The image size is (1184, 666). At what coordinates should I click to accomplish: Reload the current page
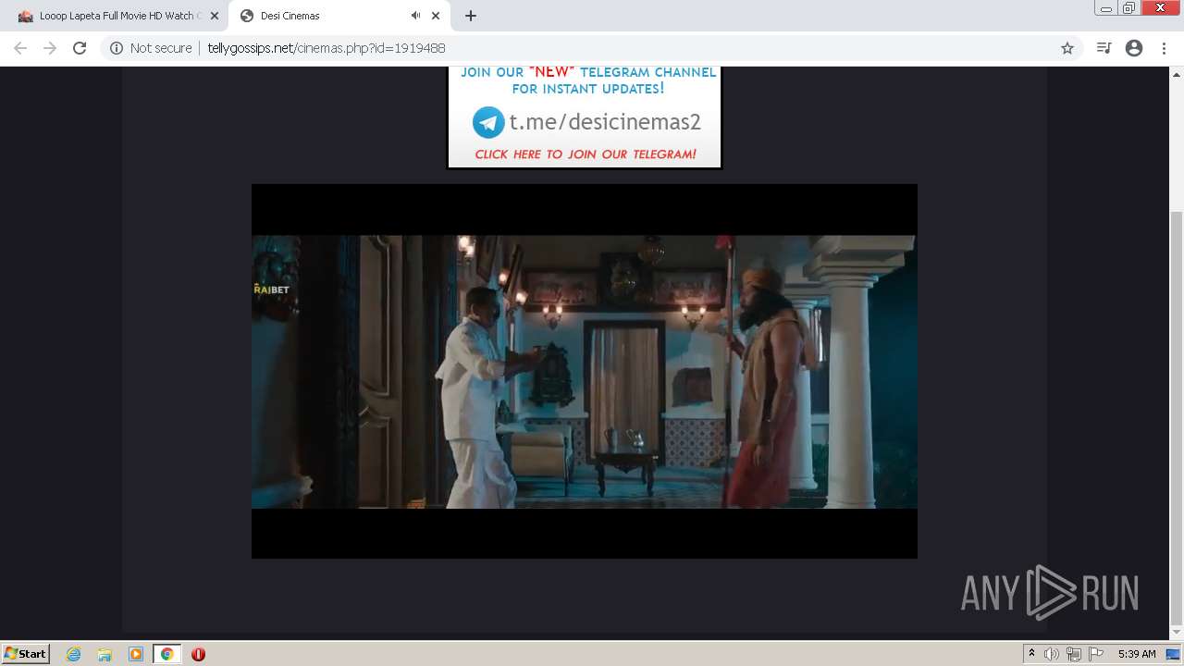pyautogui.click(x=80, y=48)
